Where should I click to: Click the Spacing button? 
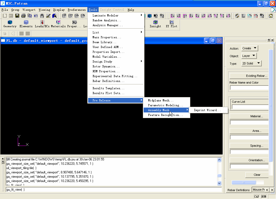(x=249, y=146)
